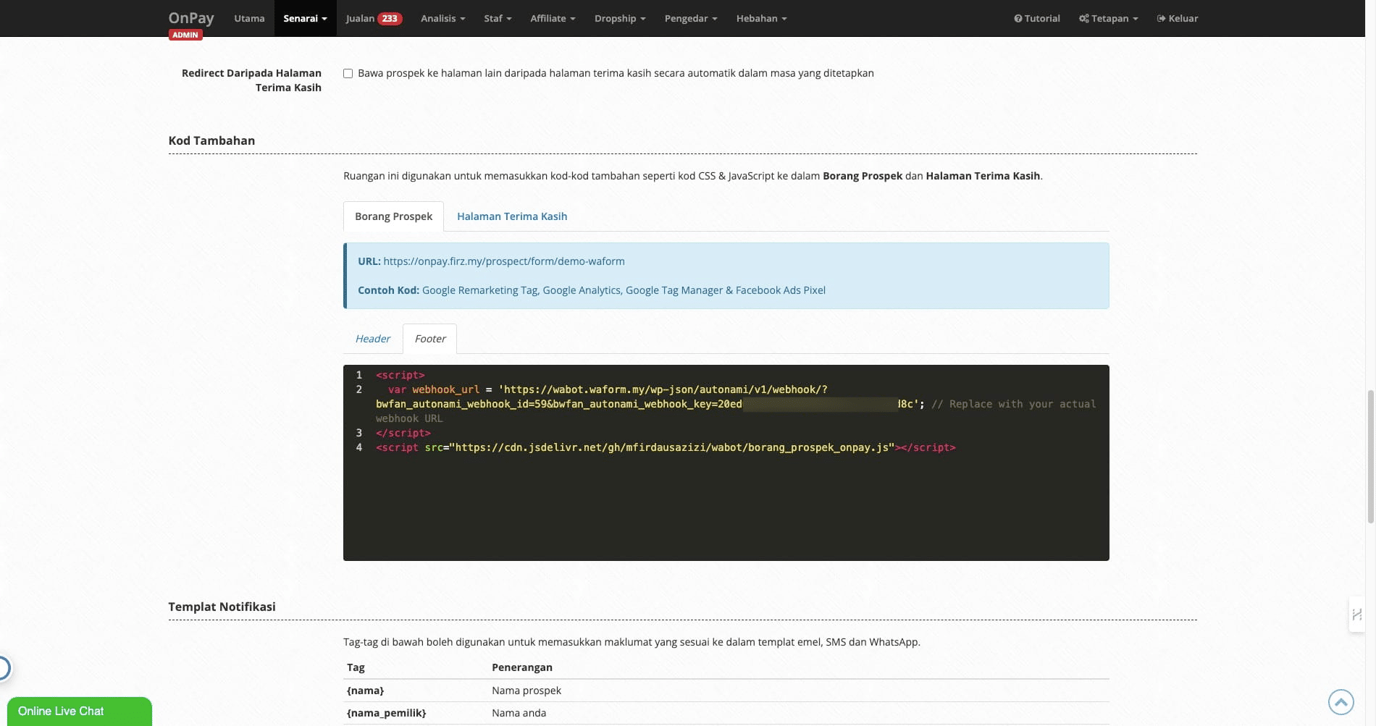Viewport: 1376px width, 726px height.
Task: Switch to Halaman Terima Kasih tab
Action: (x=512, y=216)
